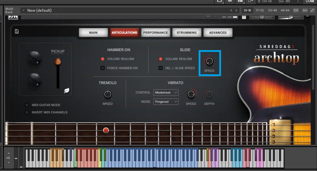Click the lower pickup tone knob

click(34, 80)
